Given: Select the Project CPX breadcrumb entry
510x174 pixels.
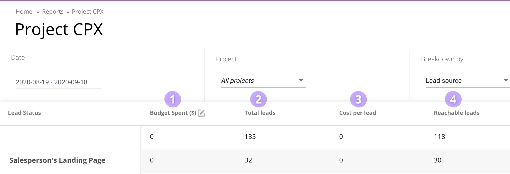Looking at the screenshot, I should [88, 12].
